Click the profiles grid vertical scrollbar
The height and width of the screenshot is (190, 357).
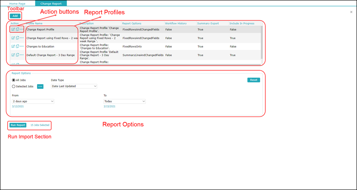pyautogui.click(x=262, y=42)
